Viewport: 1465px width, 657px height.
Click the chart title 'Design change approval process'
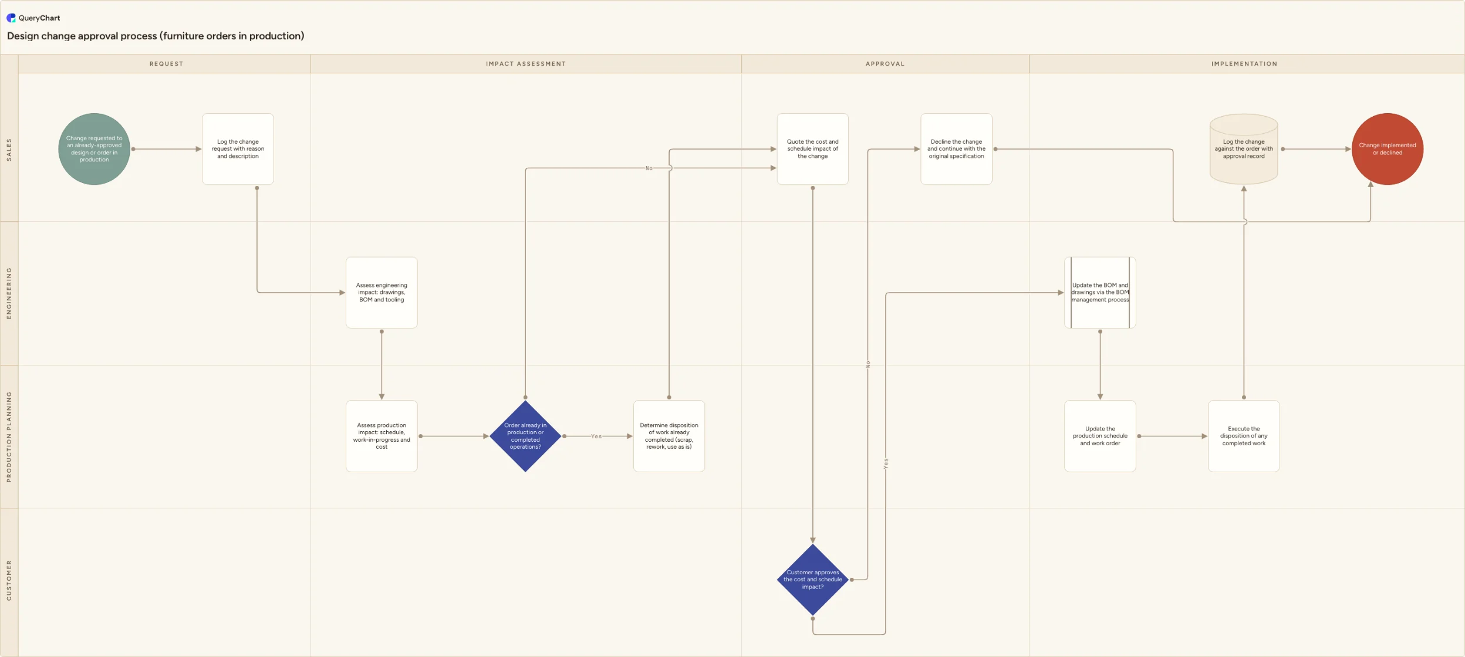(x=156, y=36)
